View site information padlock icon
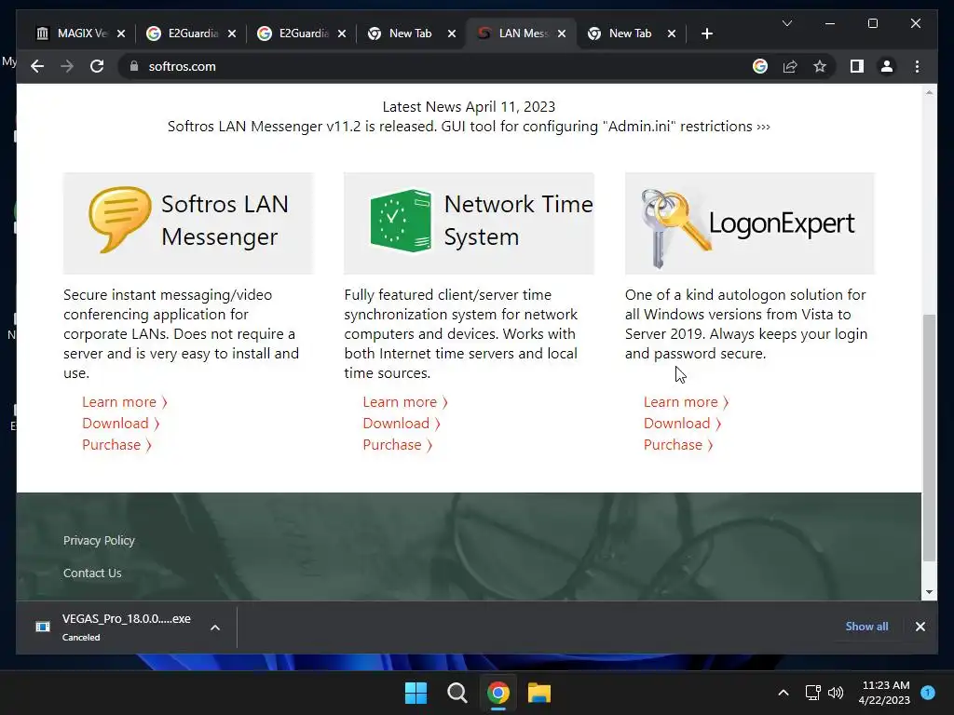Image resolution: width=954 pixels, height=715 pixels. tap(134, 66)
